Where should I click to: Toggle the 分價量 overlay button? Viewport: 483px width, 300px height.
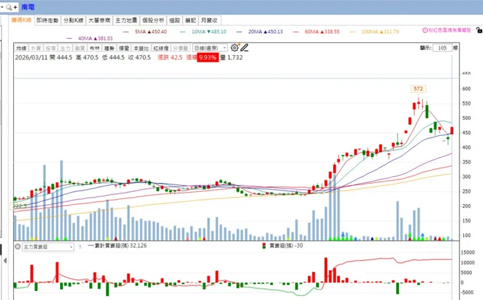(x=181, y=48)
